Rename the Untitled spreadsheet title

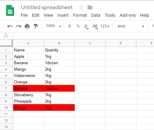[x=47, y=7]
